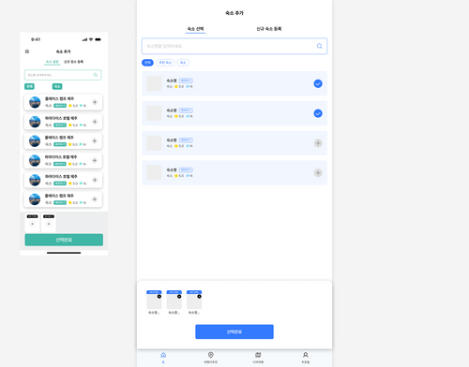Image resolution: width=469 pixels, height=367 pixels.
Task: Add second lodging card in green mockup
Action: [95, 122]
